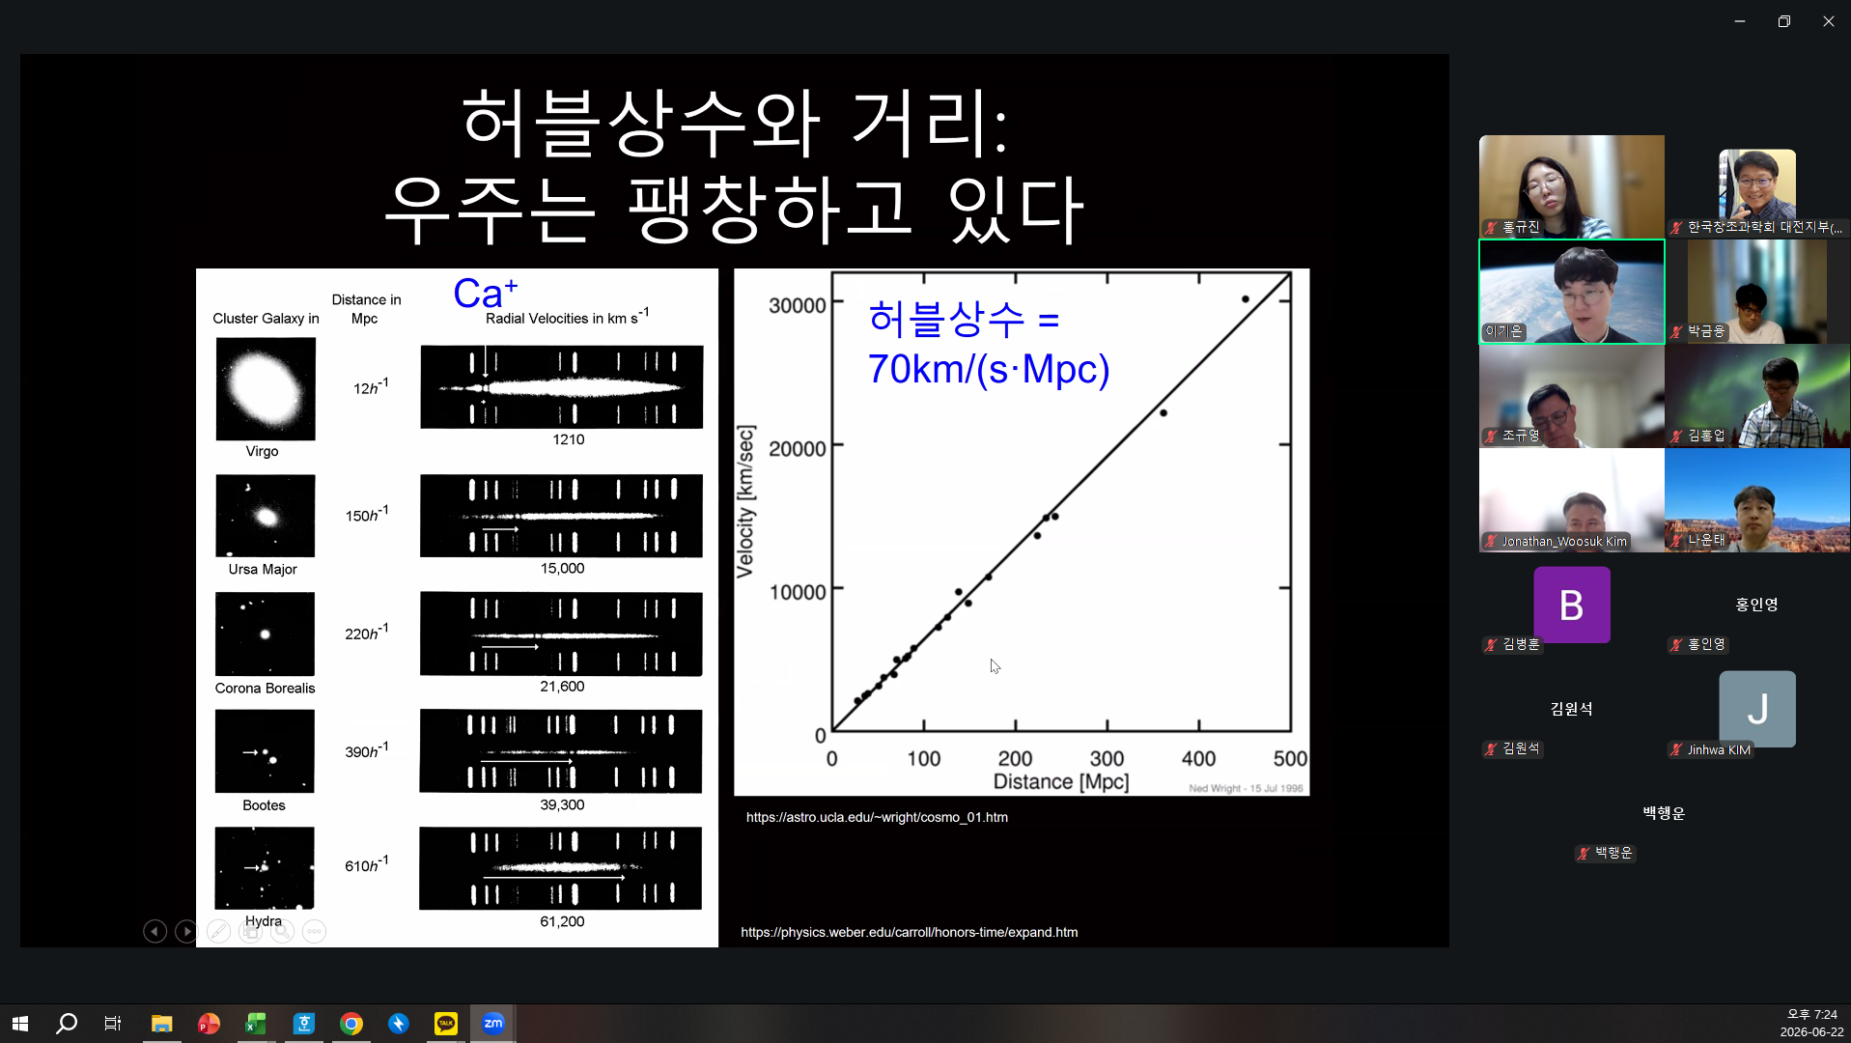Click 김원석 participant name tile
This screenshot has height=1043, width=1851.
1571,709
